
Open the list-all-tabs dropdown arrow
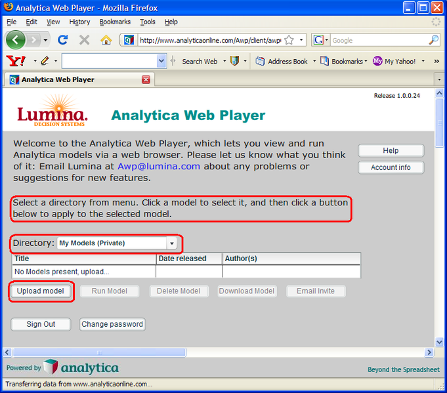click(x=439, y=79)
